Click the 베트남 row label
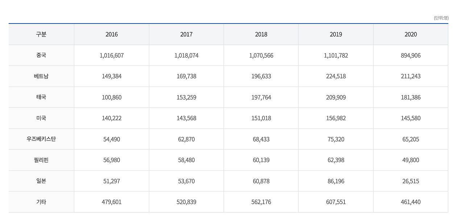The width and height of the screenshot is (464, 224). click(41, 76)
